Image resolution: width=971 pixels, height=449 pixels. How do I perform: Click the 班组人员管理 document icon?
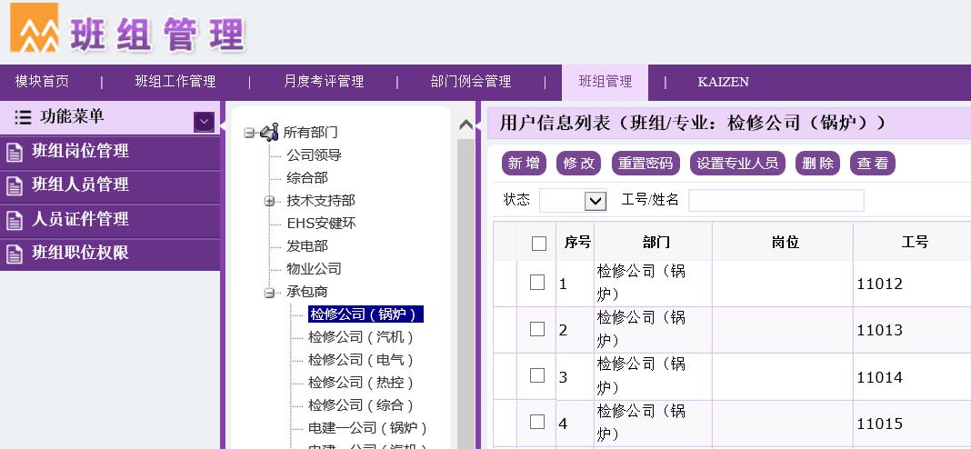15,185
